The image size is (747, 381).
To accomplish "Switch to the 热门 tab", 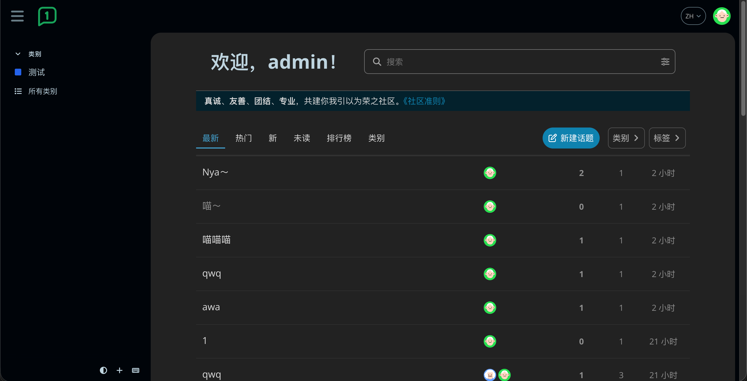I will 244,138.
